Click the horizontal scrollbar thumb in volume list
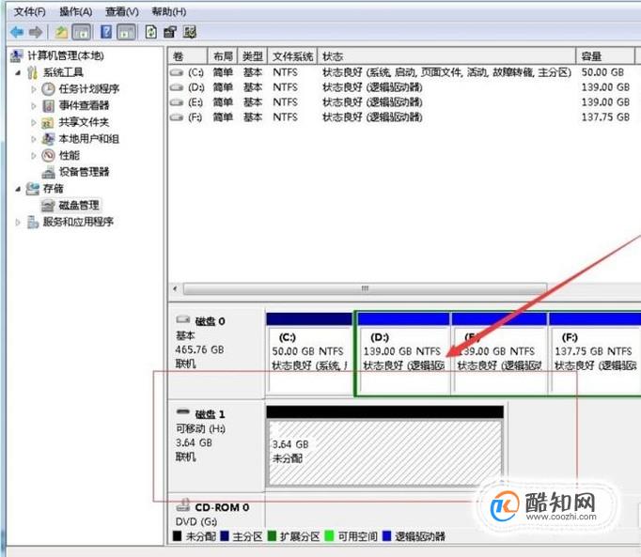This screenshot has width=641, height=557. tap(365, 288)
